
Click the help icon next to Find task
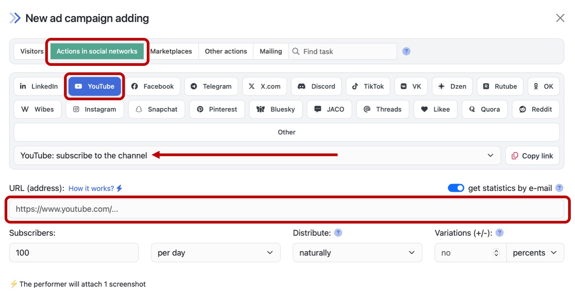406,51
